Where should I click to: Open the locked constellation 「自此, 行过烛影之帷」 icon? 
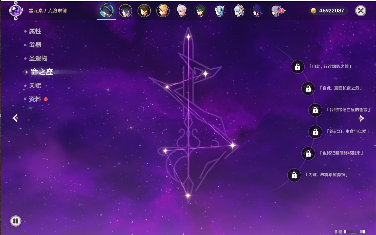click(298, 67)
